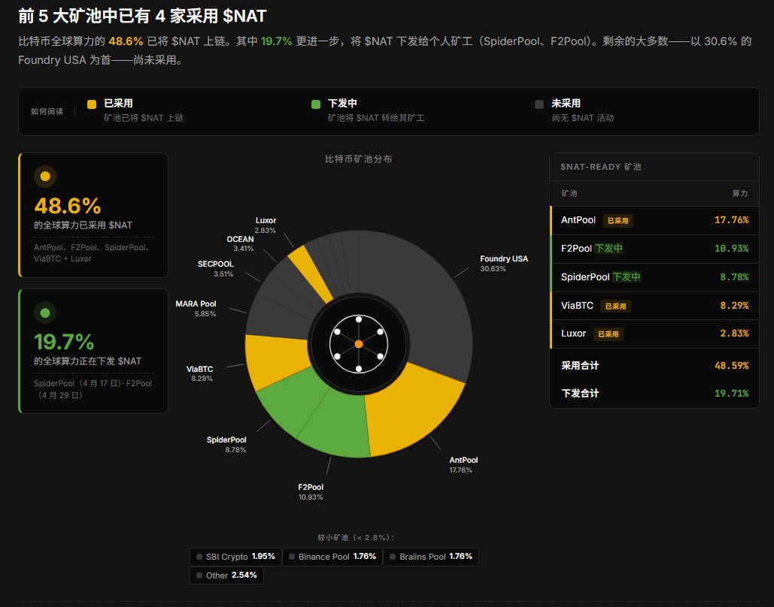The height and width of the screenshot is (607, 774).
Task: Click the 10.93% value in F2Pool table row
Action: pos(732,249)
